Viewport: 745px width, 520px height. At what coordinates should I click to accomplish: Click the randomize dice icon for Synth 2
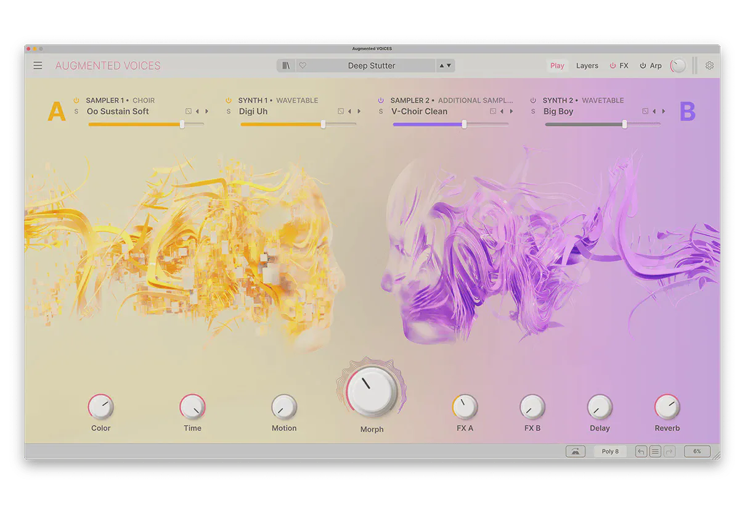(645, 112)
